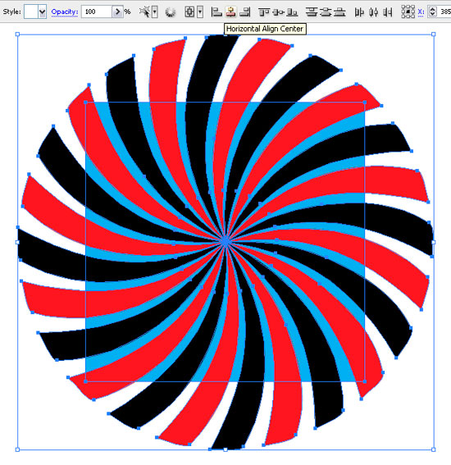Click the blue square's bottom-right anchor point

(x=365, y=381)
